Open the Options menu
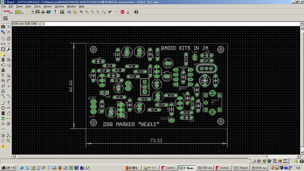This screenshot has width=304, height=171. (x=59, y=6)
